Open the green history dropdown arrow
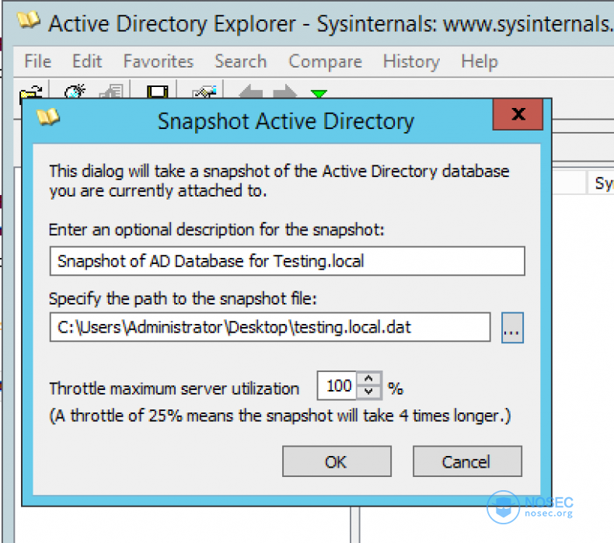This screenshot has height=543, width=614. point(319,93)
